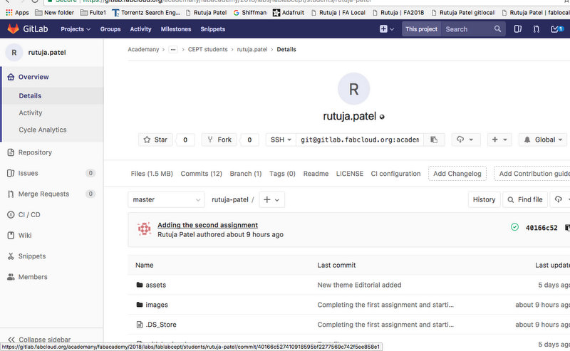
Task: Click the Snippets scissors icon in sidebar
Action: pyautogui.click(x=11, y=256)
